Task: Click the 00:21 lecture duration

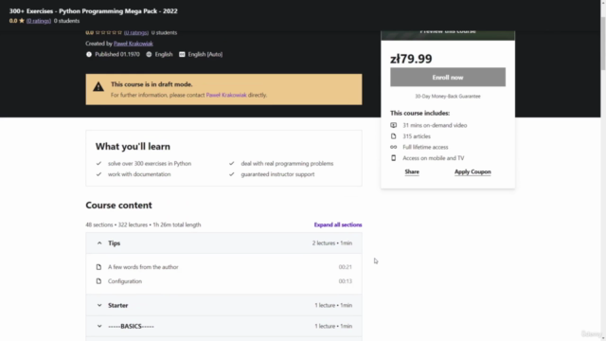Action: pos(345,267)
